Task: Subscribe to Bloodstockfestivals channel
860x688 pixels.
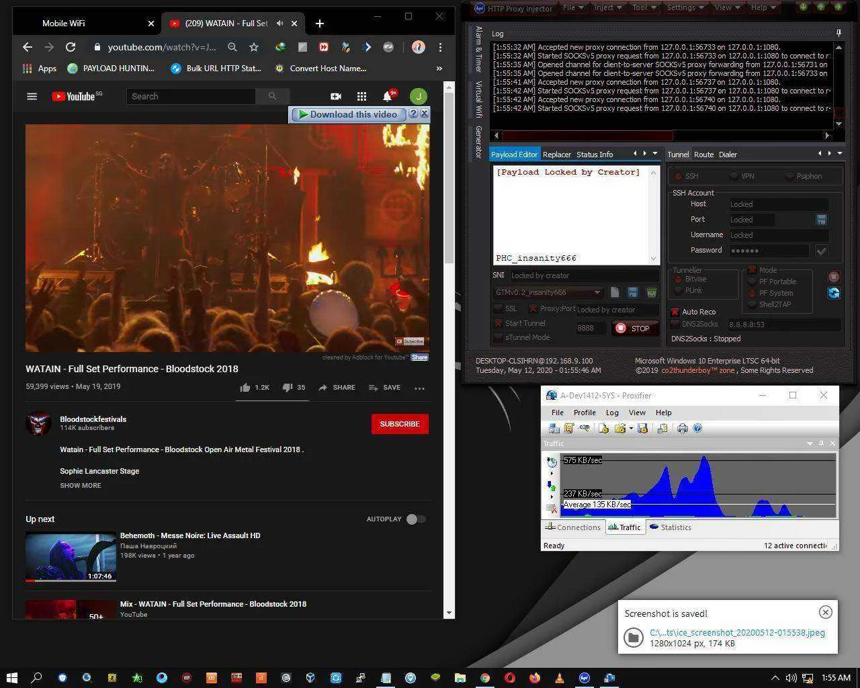Action: 400,424
